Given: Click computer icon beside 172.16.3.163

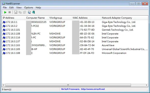Looking at the screenshot, I should [4, 45].
